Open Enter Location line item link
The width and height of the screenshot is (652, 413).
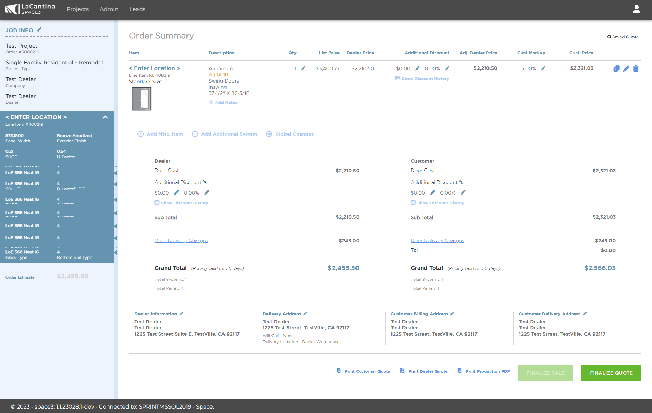(154, 68)
